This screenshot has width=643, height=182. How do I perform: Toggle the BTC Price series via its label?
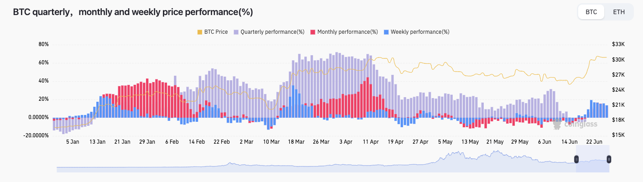216,32
